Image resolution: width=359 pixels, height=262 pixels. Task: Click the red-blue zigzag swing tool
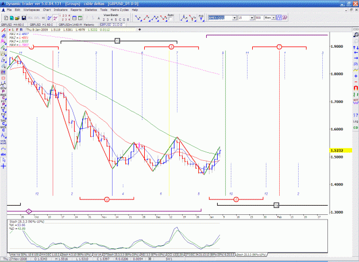pos(164,18)
